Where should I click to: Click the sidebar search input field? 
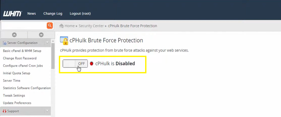24,25
